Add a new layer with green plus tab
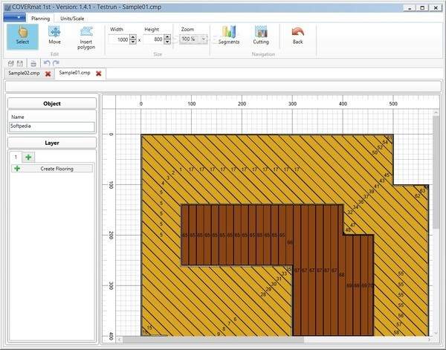The image size is (446, 350). coord(29,158)
